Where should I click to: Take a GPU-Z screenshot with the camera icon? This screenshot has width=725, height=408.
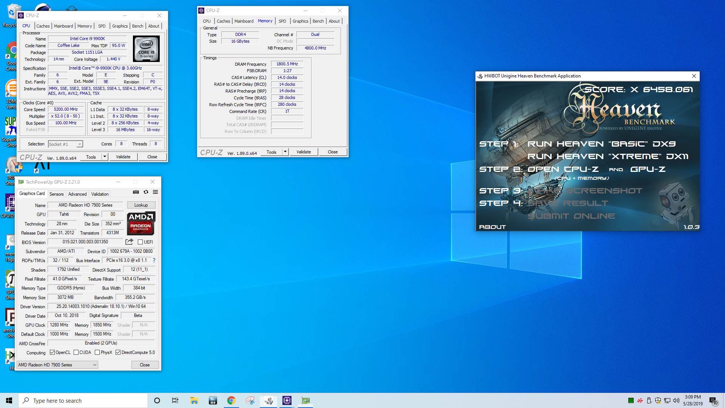click(136, 192)
